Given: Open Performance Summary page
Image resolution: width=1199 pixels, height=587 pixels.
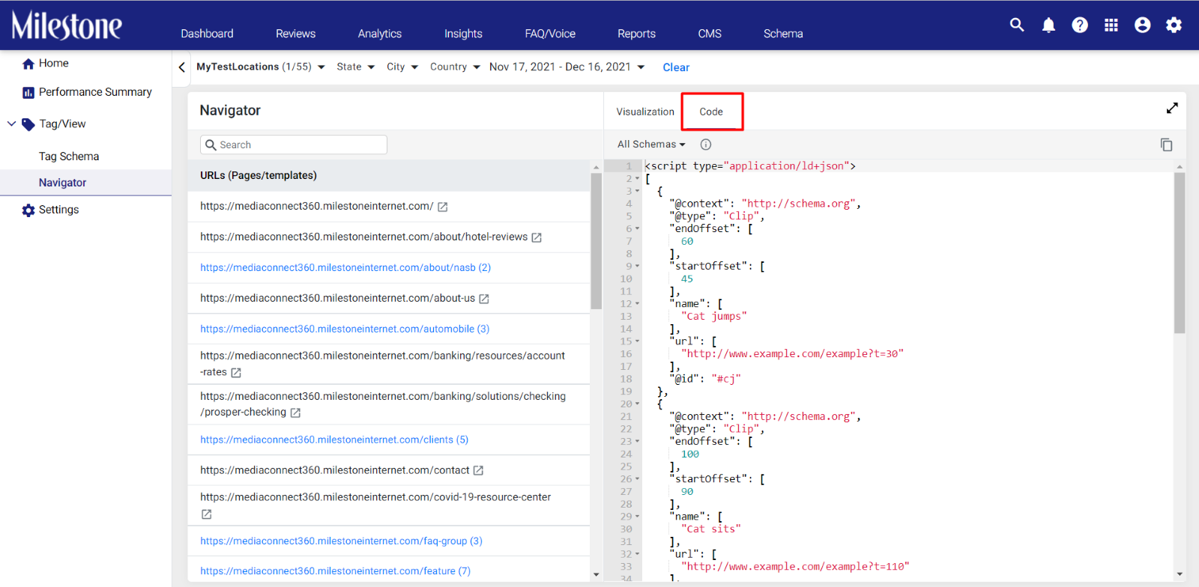Looking at the screenshot, I should click(95, 92).
